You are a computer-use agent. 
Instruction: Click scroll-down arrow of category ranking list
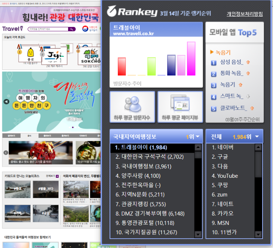[198, 235]
